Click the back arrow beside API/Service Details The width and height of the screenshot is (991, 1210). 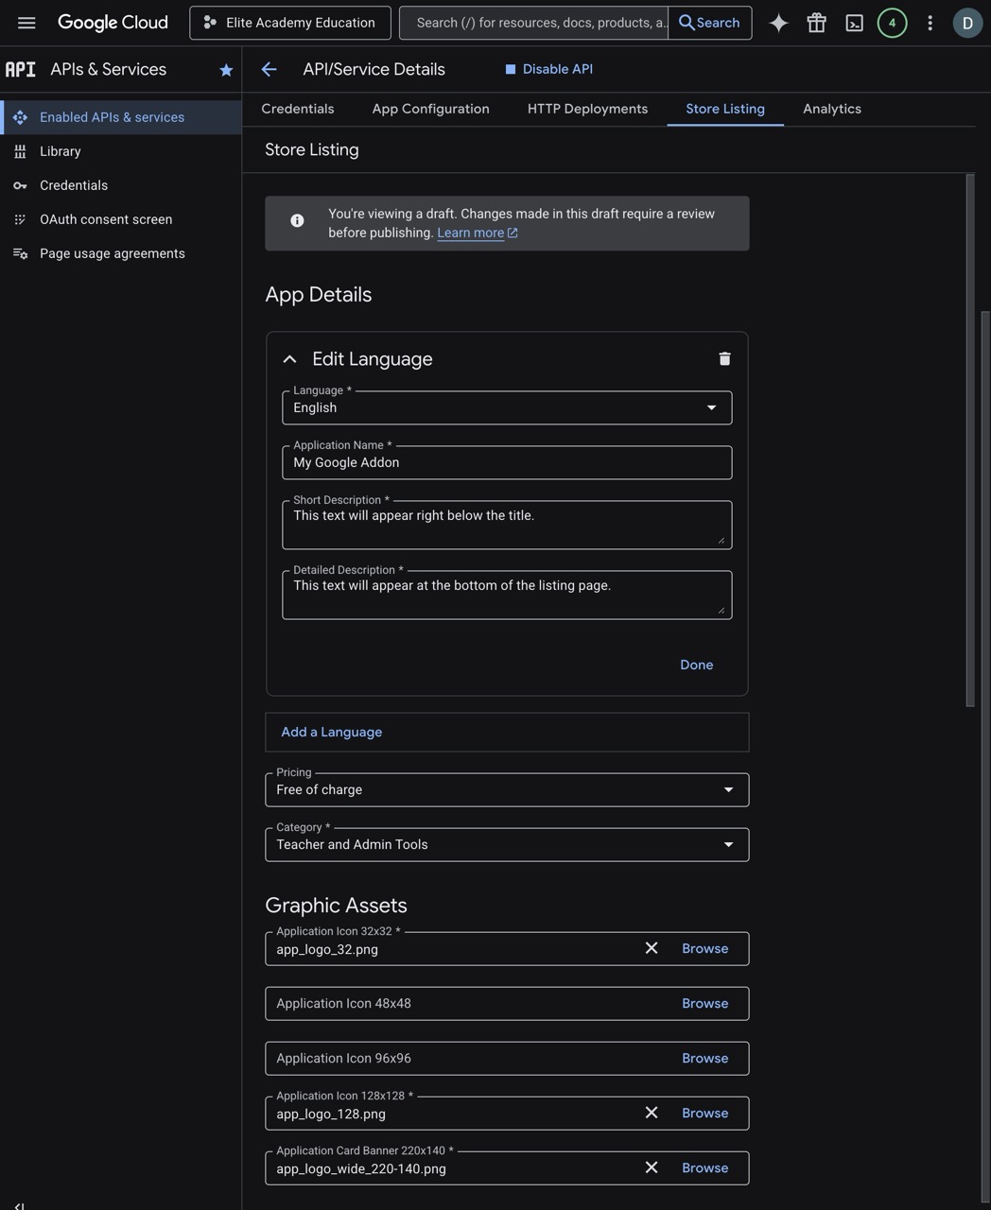[269, 69]
